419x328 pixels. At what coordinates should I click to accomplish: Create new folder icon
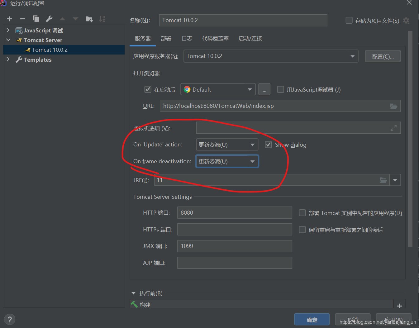[x=89, y=19]
